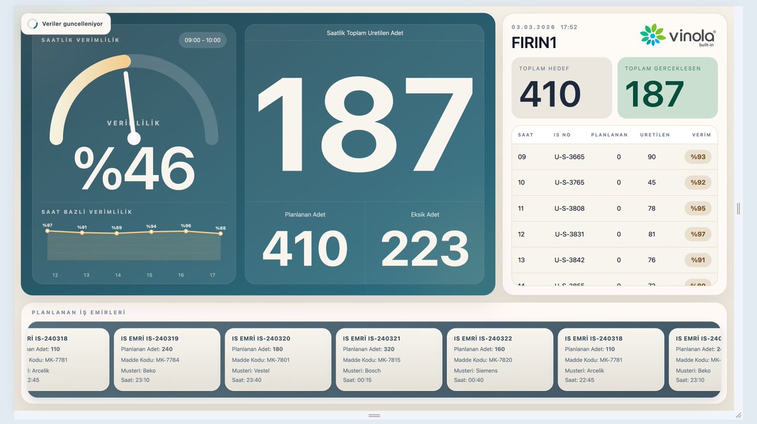Click produced count 90 in hour 09 row
The height and width of the screenshot is (424, 757).
tap(652, 157)
